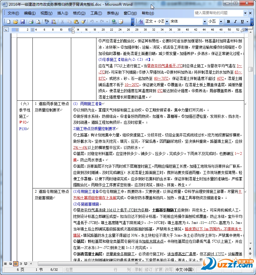
Task: Open the Research tool icon
Action: pos(53,22)
